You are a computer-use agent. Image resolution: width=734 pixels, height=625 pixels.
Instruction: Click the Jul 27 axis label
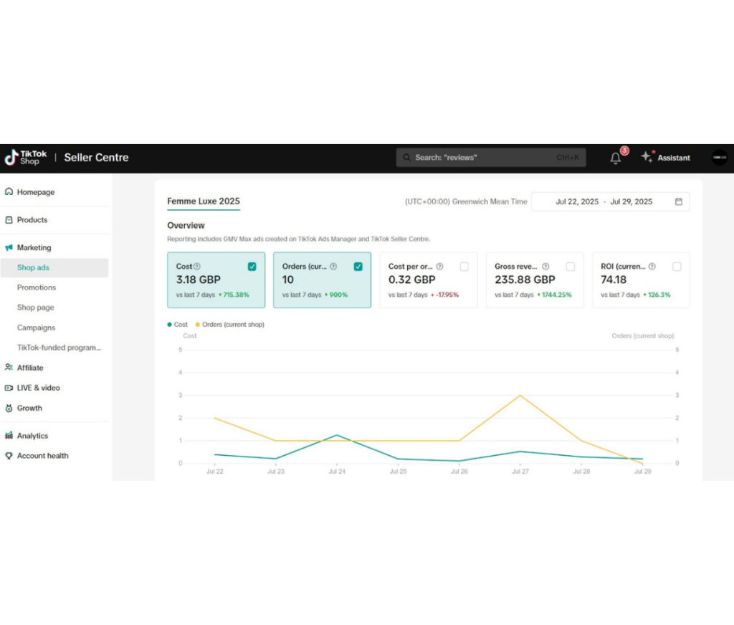click(520, 472)
